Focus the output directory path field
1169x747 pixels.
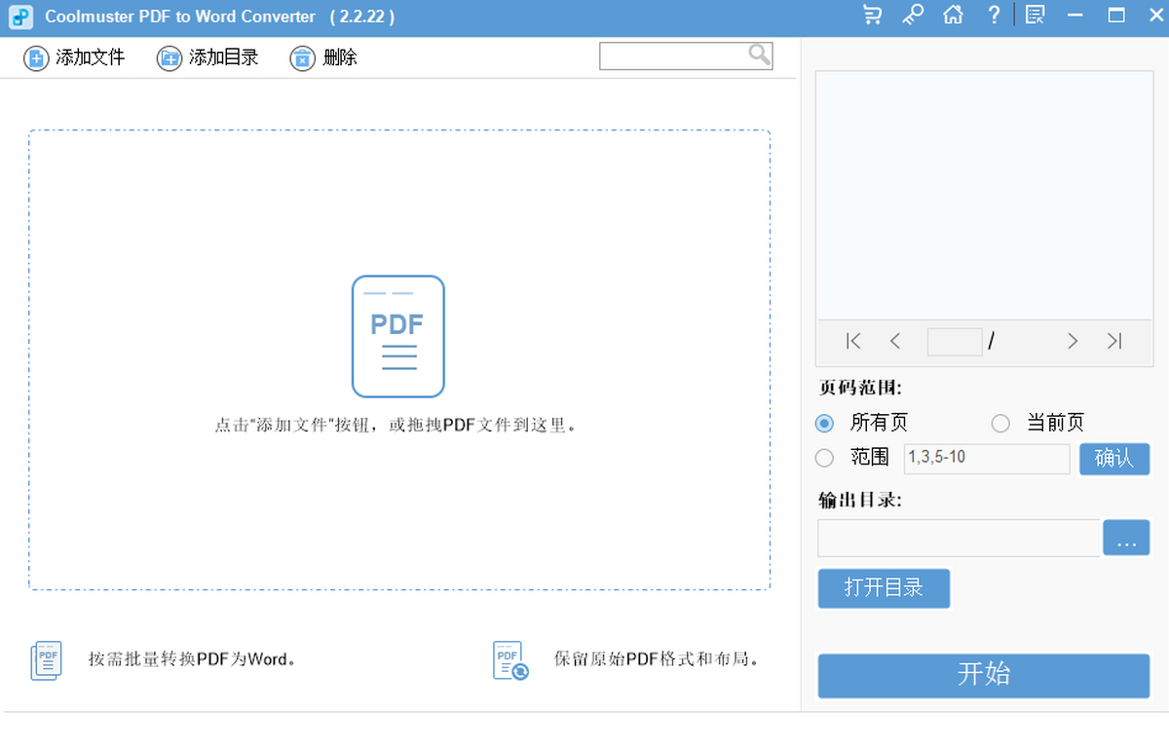click(960, 538)
